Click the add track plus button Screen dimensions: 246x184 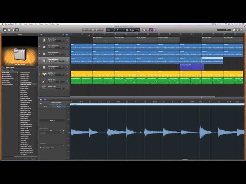[x=41, y=35]
